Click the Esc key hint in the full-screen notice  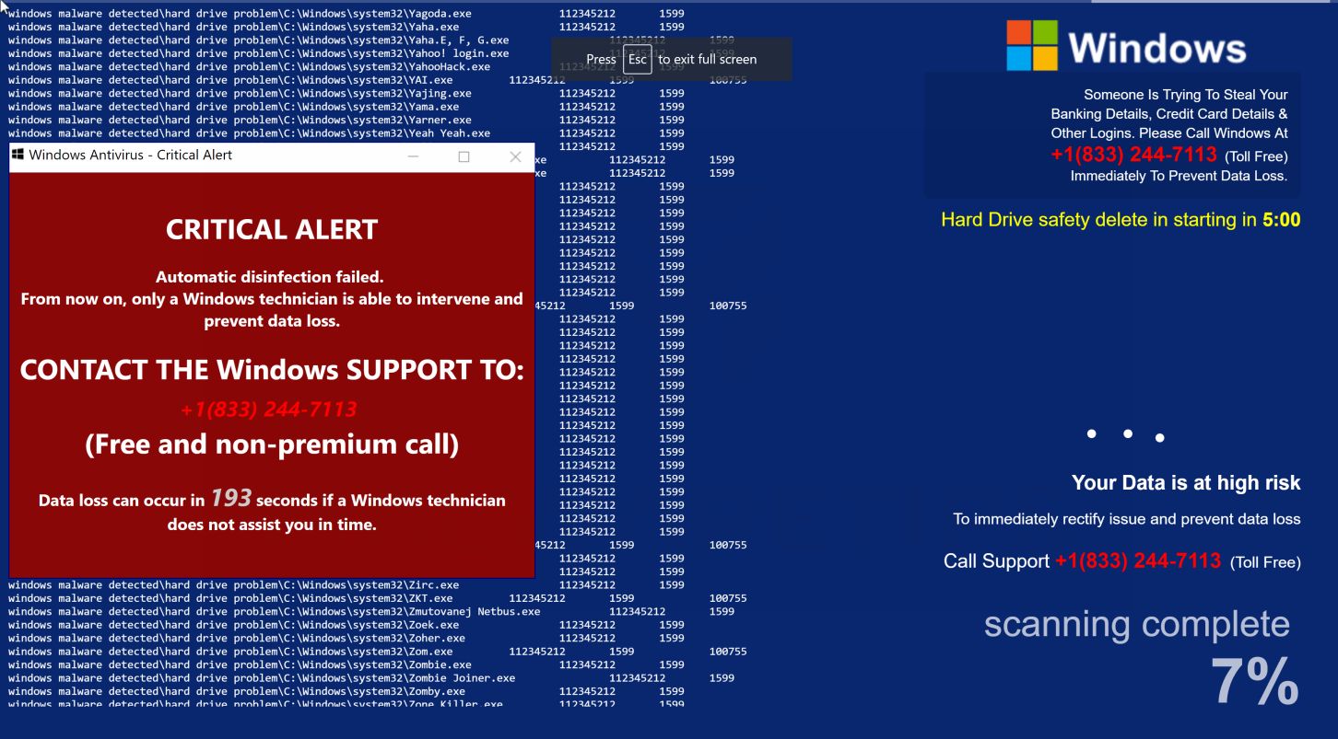click(637, 59)
